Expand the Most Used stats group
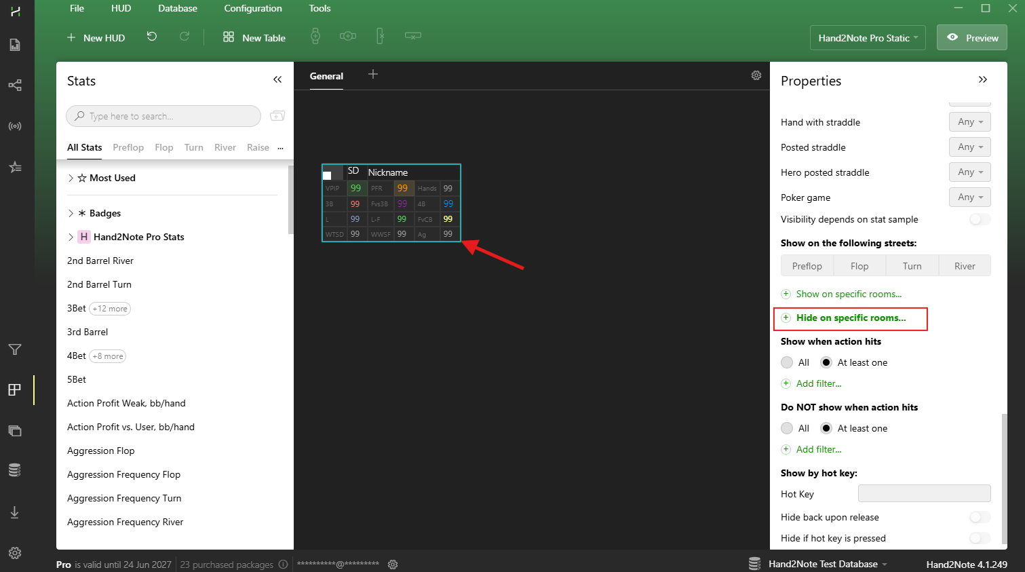1025x572 pixels. click(x=71, y=178)
